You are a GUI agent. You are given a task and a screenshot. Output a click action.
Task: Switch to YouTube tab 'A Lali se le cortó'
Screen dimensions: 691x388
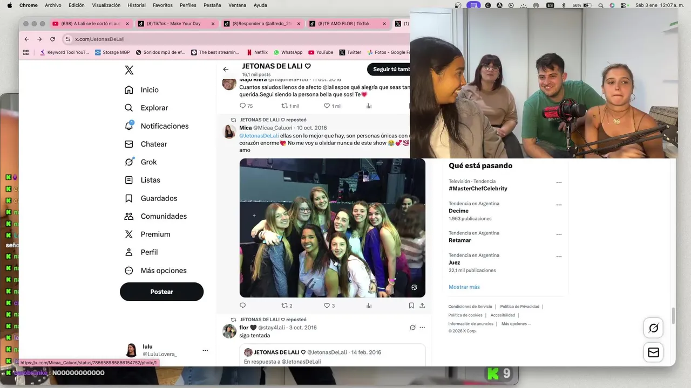pyautogui.click(x=91, y=24)
